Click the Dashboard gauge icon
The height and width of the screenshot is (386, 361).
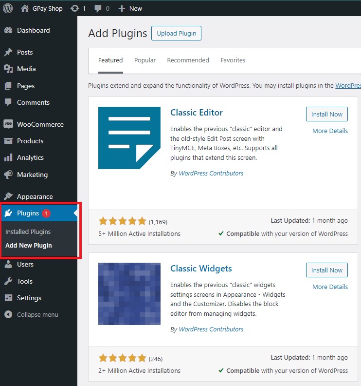coord(8,30)
